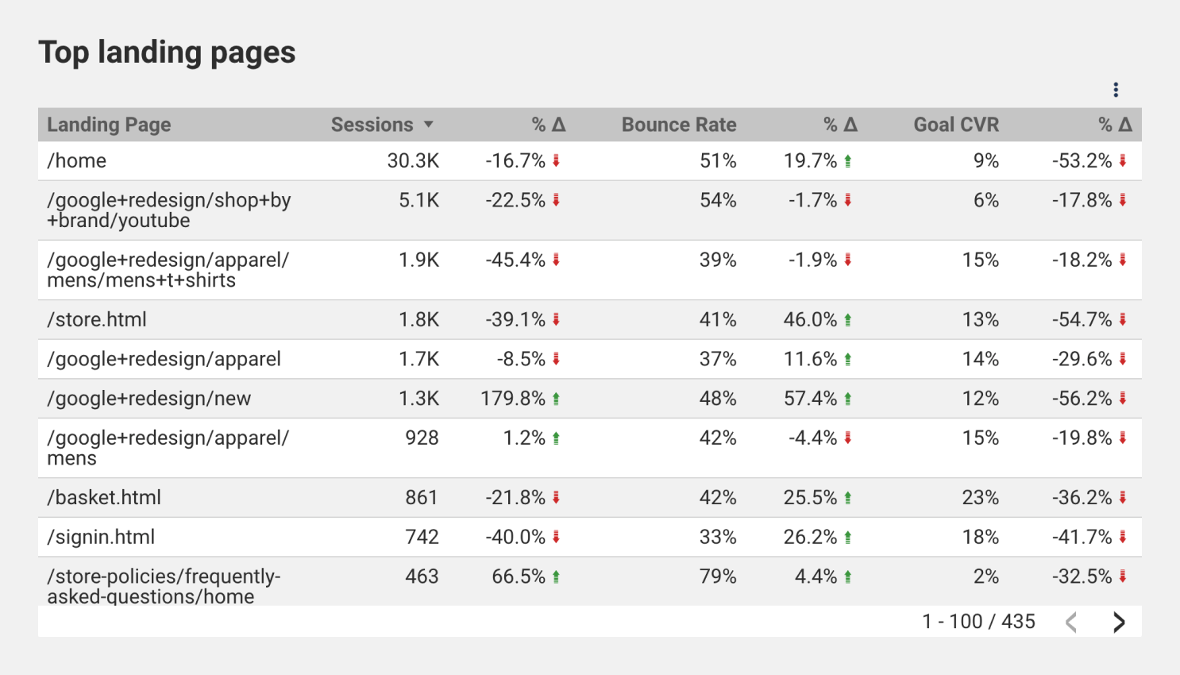This screenshot has width=1180, height=675.
Task: Click the 1 - 100 / 435 pagination label
Action: coord(978,622)
